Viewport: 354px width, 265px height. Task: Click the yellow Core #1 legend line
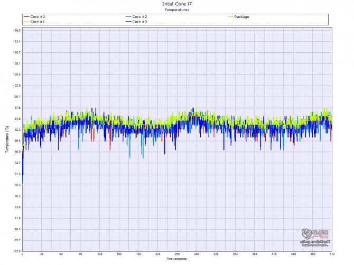coord(26,22)
